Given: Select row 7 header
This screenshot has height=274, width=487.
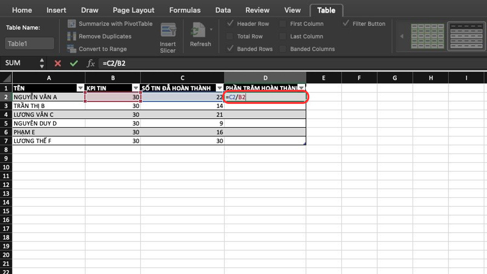Looking at the screenshot, I should (6, 140).
